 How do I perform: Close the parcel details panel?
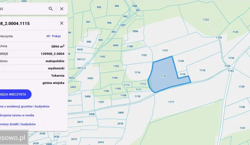[61, 23]
